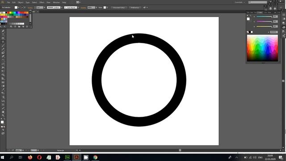The height and width of the screenshot is (161, 286).
Task: Open the brush definition dropdown
Action: pyautogui.click(x=78, y=8)
